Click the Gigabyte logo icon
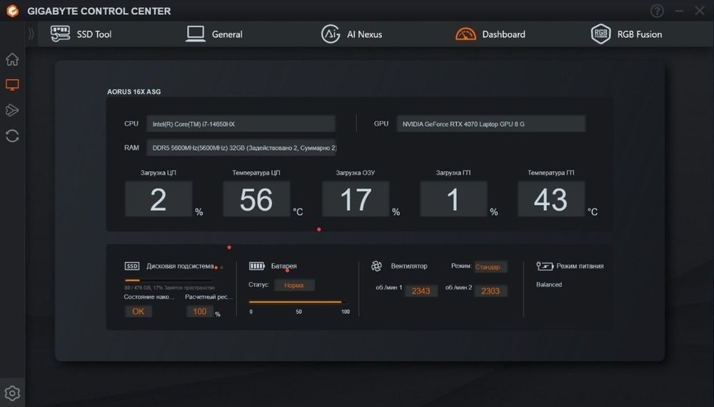 point(13,11)
